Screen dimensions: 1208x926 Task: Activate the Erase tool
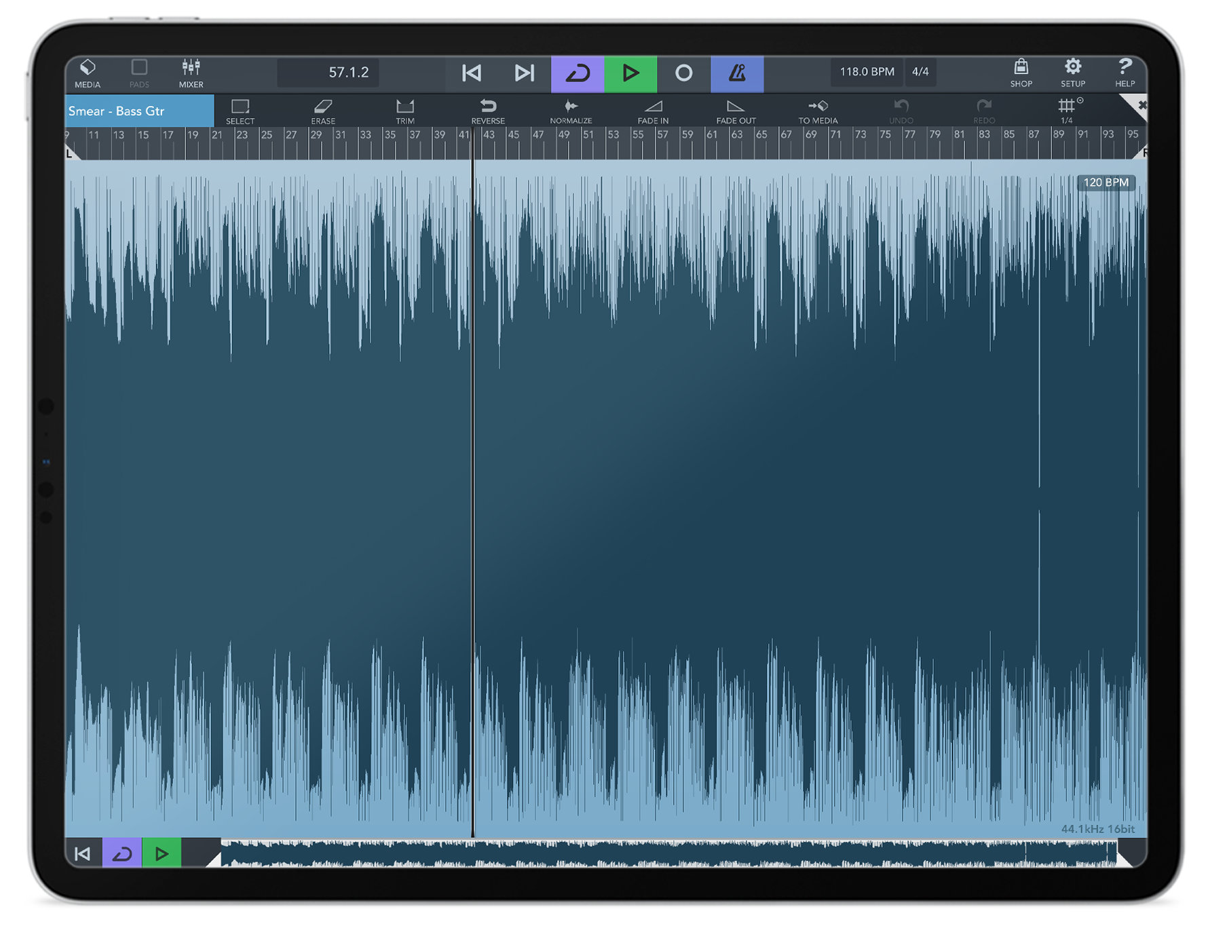point(322,111)
